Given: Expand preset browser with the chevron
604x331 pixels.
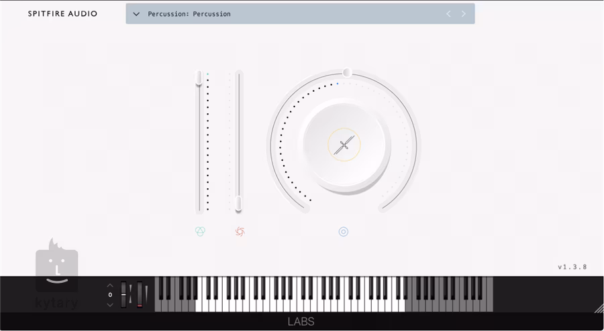Looking at the screenshot, I should click(x=136, y=14).
